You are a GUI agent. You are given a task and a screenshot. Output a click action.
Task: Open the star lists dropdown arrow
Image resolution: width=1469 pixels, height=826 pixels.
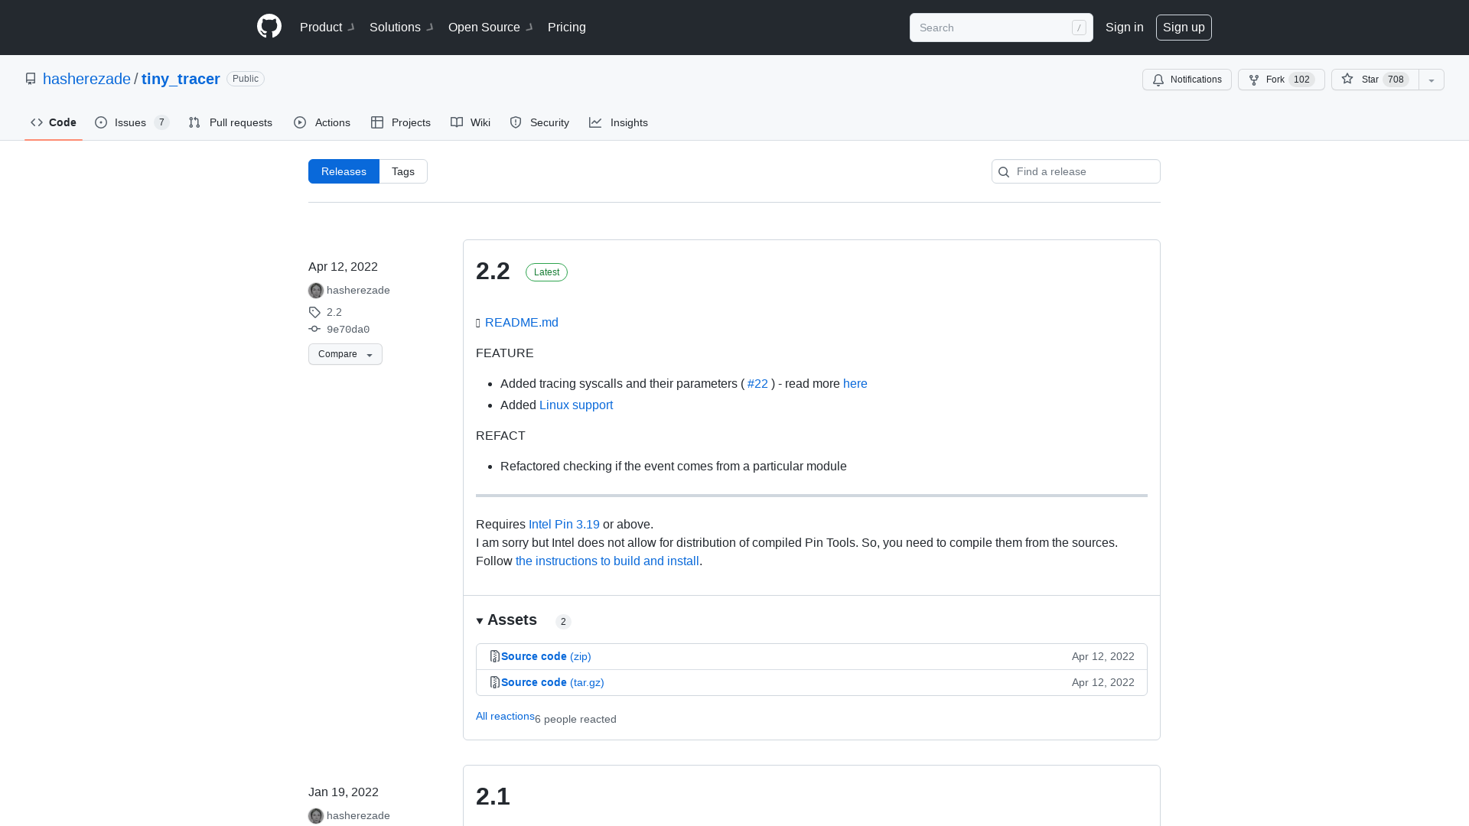1432,80
